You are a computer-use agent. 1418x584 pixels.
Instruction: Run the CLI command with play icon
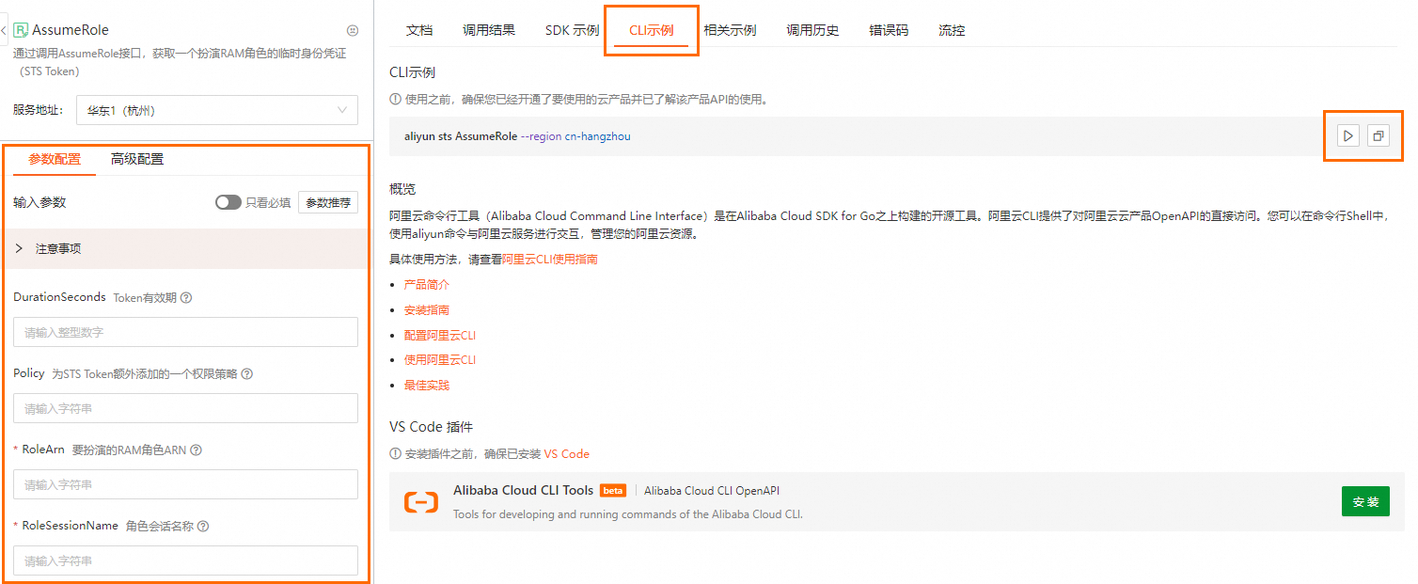coord(1347,136)
